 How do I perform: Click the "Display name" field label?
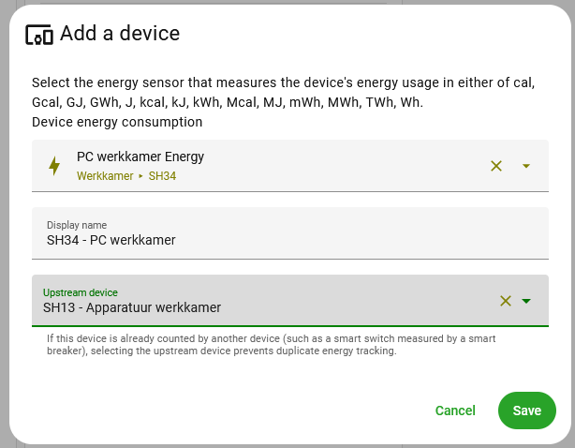pyautogui.click(x=77, y=225)
